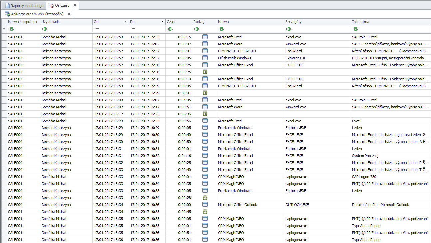Click window icon in the 0:09:02 Word row
This screenshot has width=431, height=243.
[x=205, y=44]
